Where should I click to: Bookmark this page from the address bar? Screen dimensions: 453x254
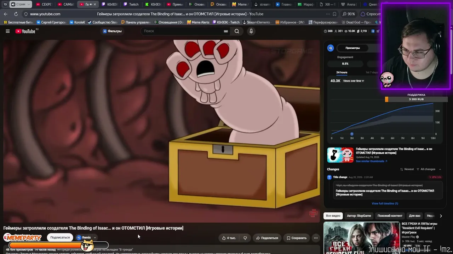[334, 14]
